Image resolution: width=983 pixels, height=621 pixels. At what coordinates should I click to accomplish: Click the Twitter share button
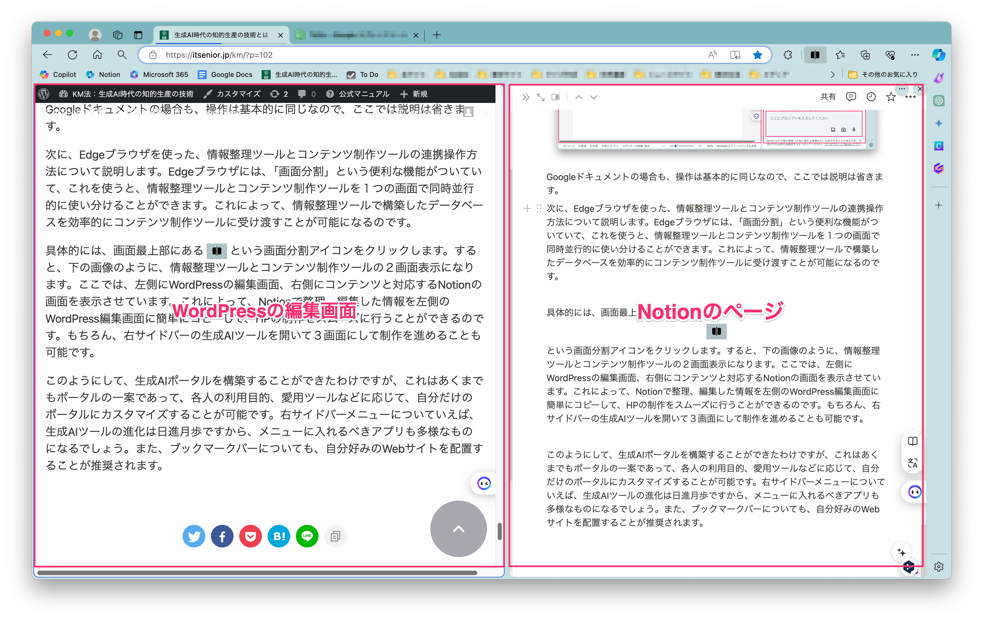tap(193, 536)
